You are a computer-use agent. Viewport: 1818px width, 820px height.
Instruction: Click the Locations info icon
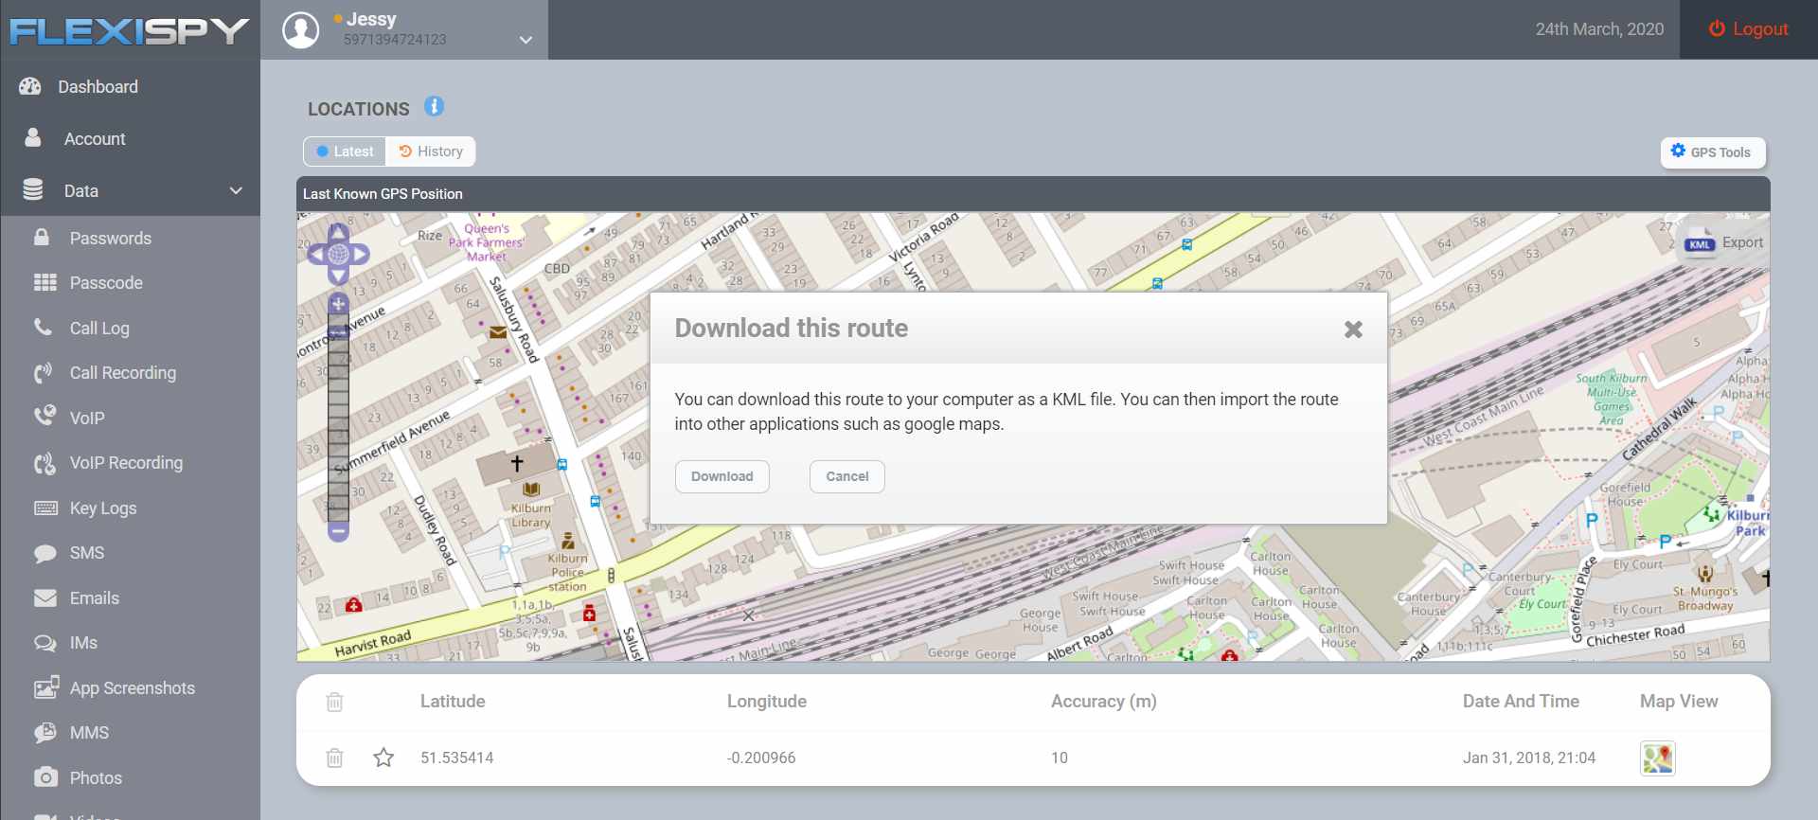tap(434, 106)
